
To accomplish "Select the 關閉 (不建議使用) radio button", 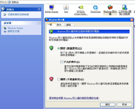I will [59, 79].
